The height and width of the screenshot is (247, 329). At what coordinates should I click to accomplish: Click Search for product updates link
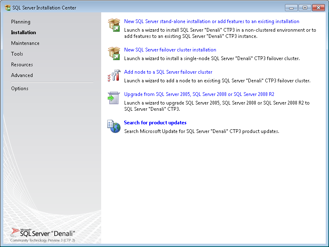(155, 123)
